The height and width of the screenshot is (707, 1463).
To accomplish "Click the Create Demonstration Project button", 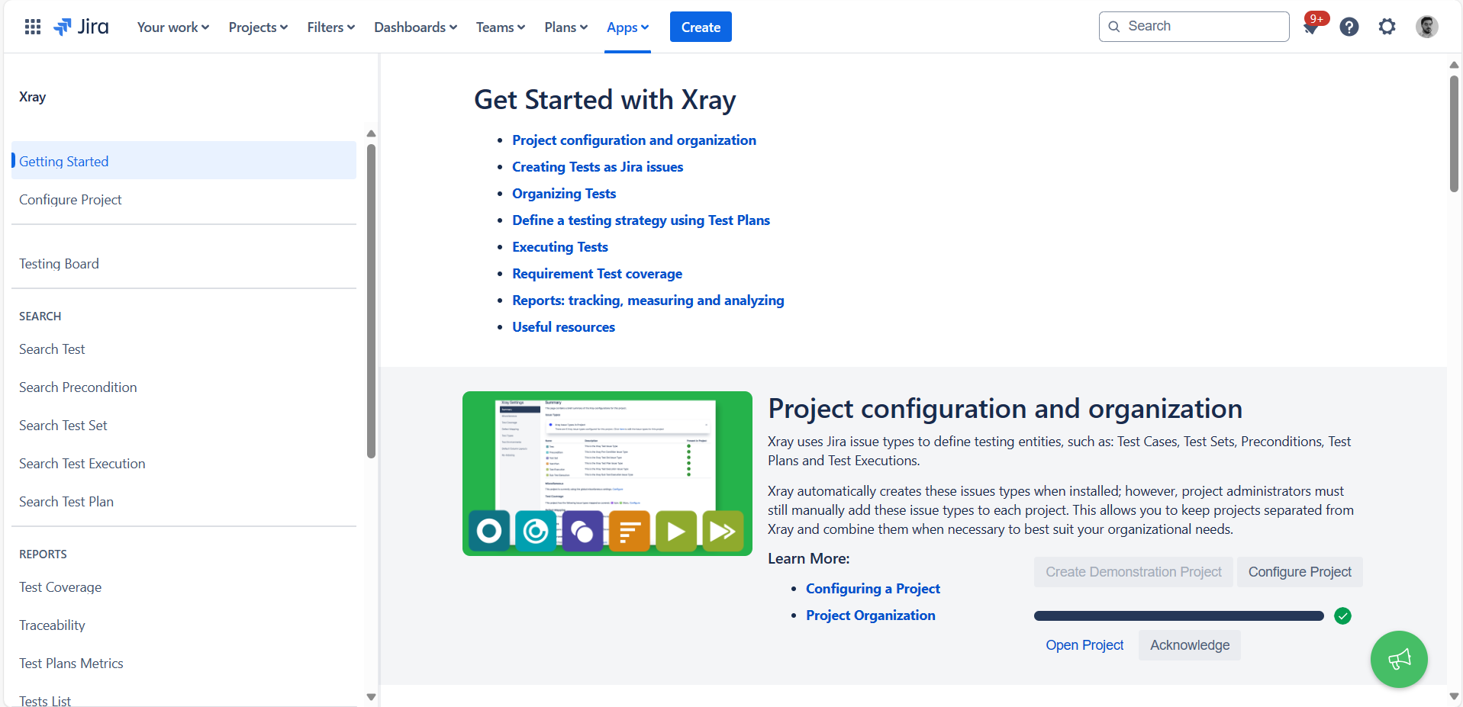I will point(1133,572).
